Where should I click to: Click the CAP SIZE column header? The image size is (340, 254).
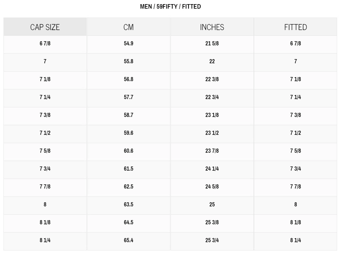[x=45, y=27]
